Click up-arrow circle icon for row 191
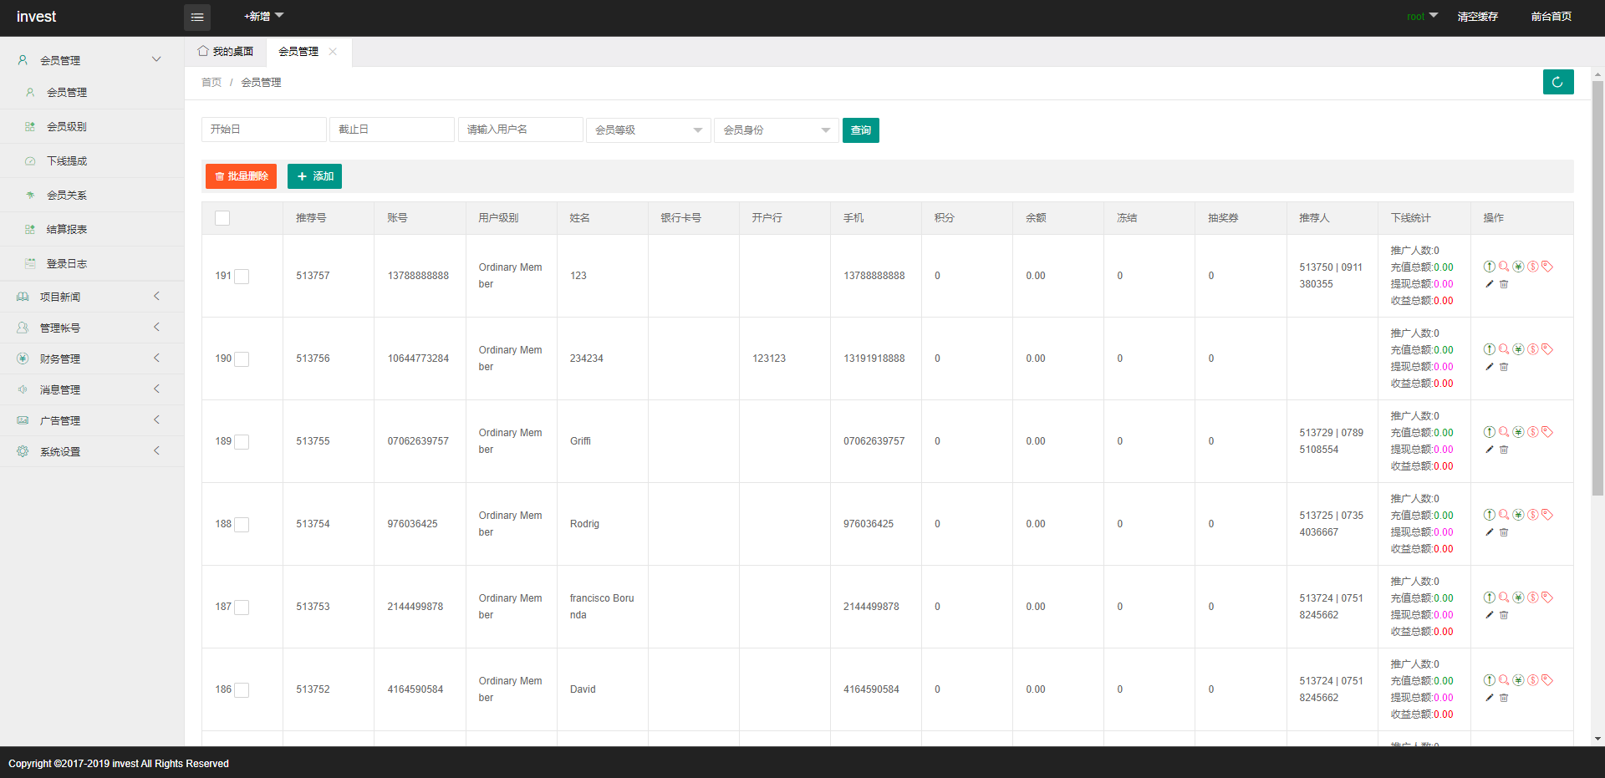Image resolution: width=1605 pixels, height=778 pixels. coord(1489,267)
